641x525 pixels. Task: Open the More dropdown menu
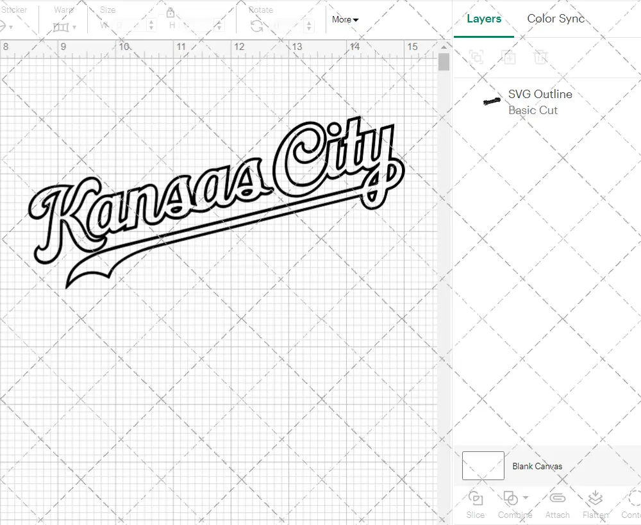[x=345, y=19]
